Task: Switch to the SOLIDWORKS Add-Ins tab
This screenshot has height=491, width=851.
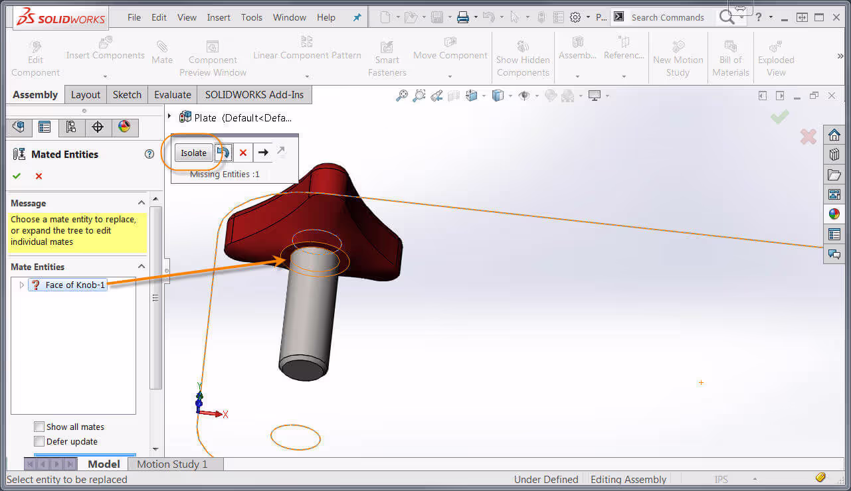Action: [254, 95]
